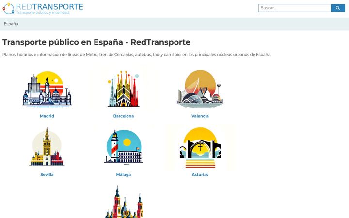The image size is (349, 218).
Task: Click the RedTransporte logo
Action: (43, 8)
